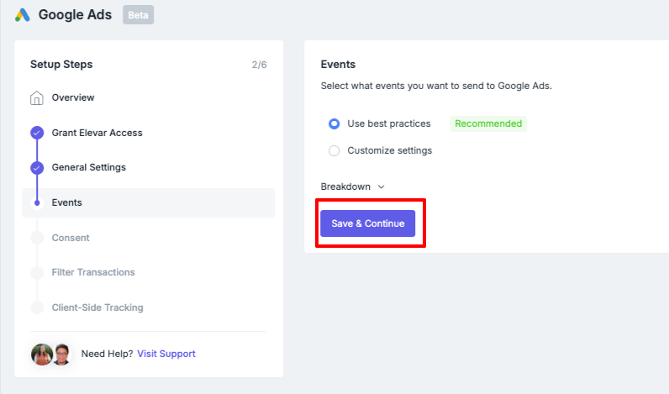Click the Beta badge
This screenshot has height=394, width=669.
[x=138, y=15]
